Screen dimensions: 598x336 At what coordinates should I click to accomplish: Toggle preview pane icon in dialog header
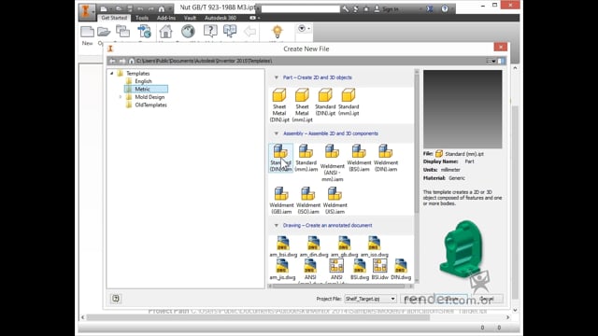(501, 61)
